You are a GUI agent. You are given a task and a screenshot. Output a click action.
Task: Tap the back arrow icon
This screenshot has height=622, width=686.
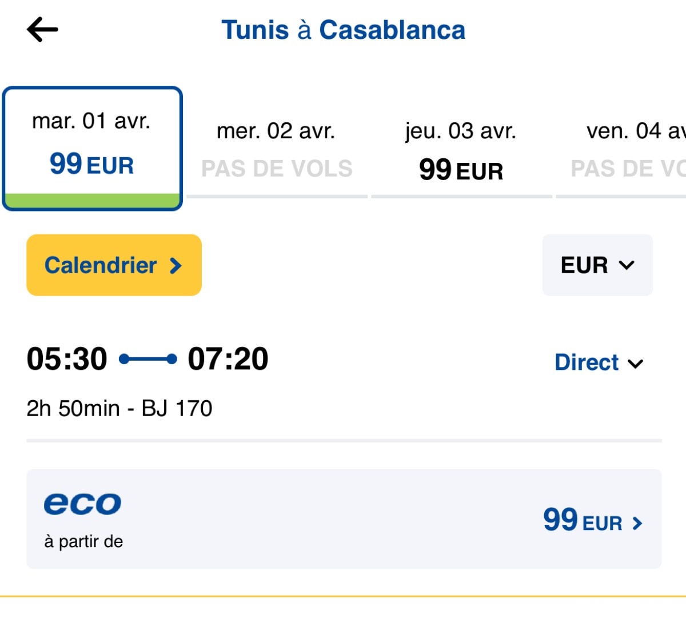43,29
